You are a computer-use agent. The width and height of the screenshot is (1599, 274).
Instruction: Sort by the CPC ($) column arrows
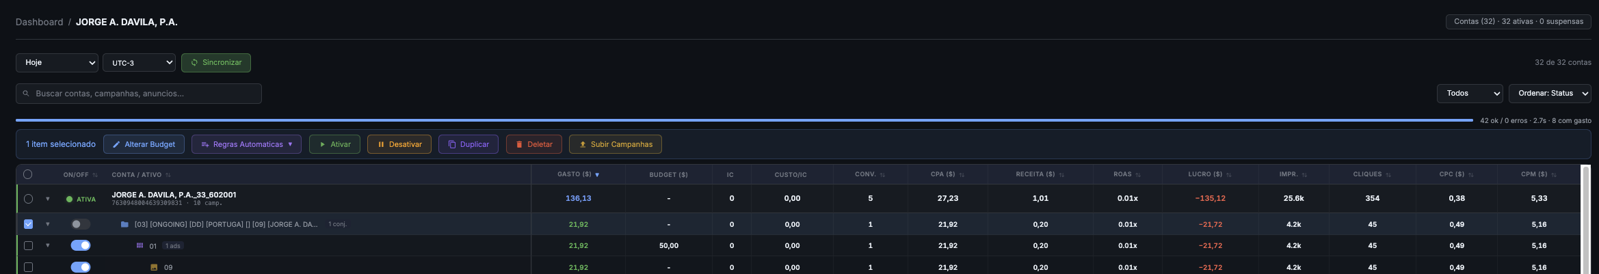(1470, 175)
